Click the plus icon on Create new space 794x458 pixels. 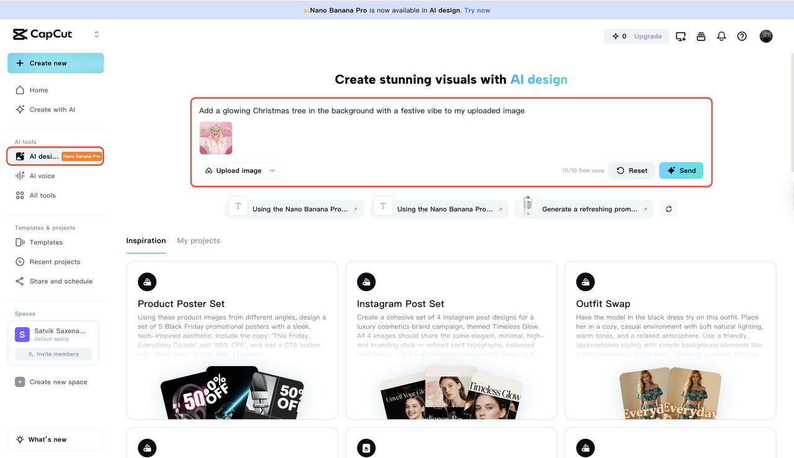tap(20, 382)
